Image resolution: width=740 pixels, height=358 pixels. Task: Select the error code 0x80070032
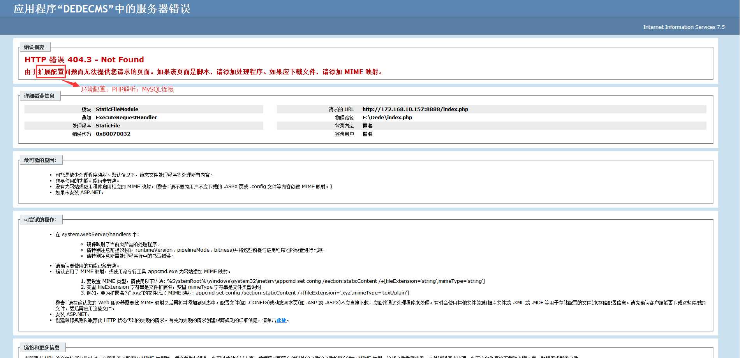pyautogui.click(x=113, y=134)
